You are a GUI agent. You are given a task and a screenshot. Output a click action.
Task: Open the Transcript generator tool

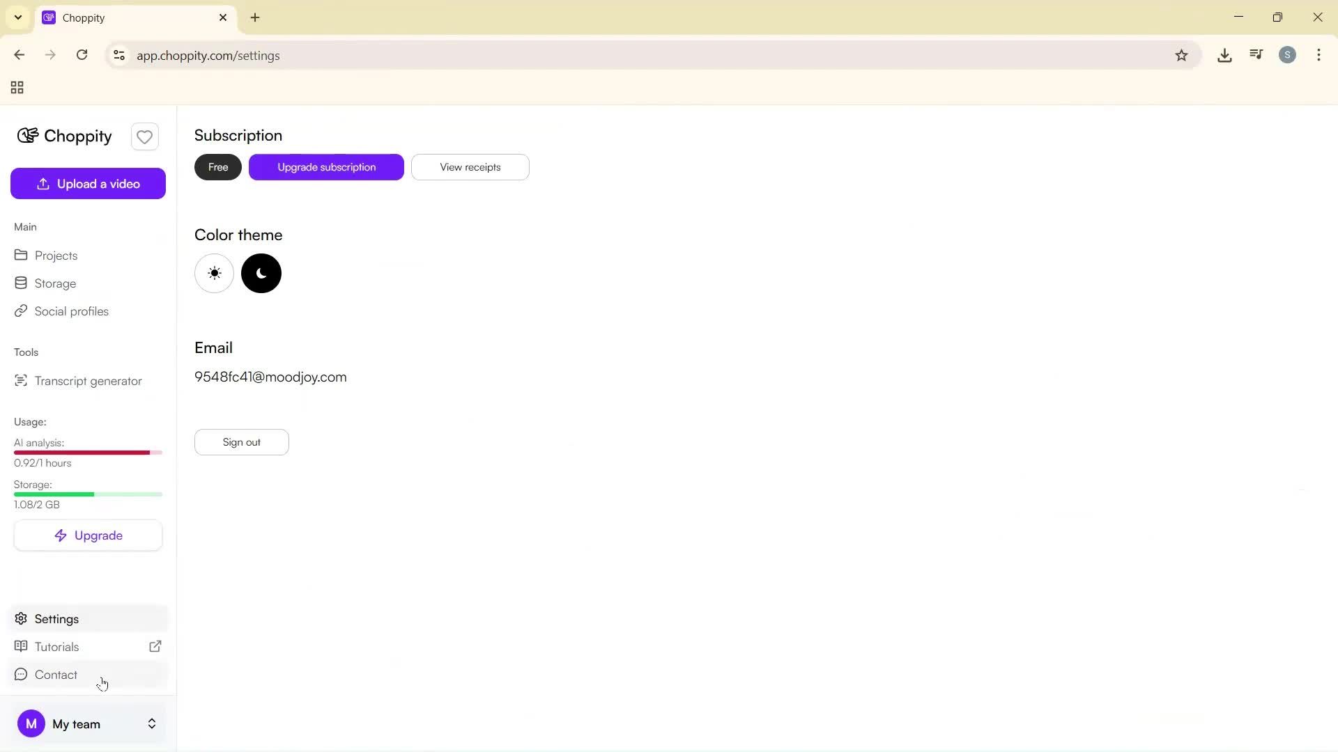pyautogui.click(x=87, y=380)
